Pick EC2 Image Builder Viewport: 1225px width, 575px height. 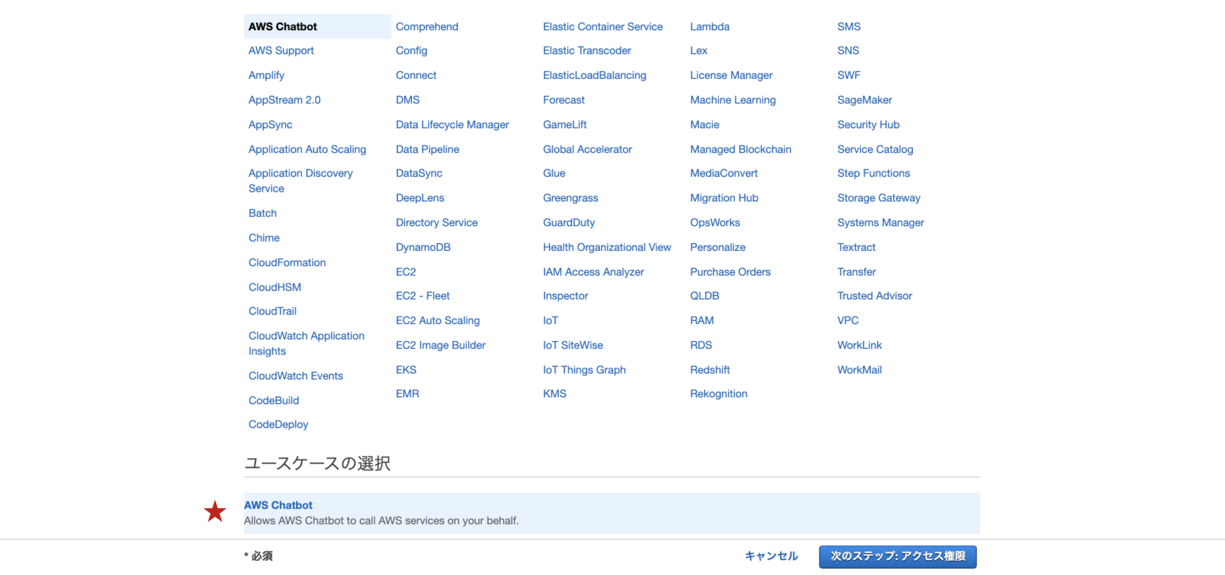pos(441,345)
